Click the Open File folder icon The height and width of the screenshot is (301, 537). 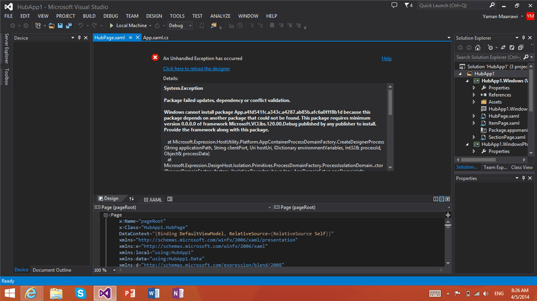point(51,26)
